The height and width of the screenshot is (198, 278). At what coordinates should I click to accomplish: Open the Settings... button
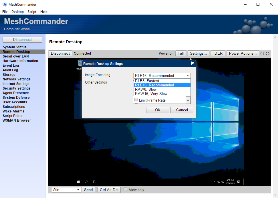[198, 54]
